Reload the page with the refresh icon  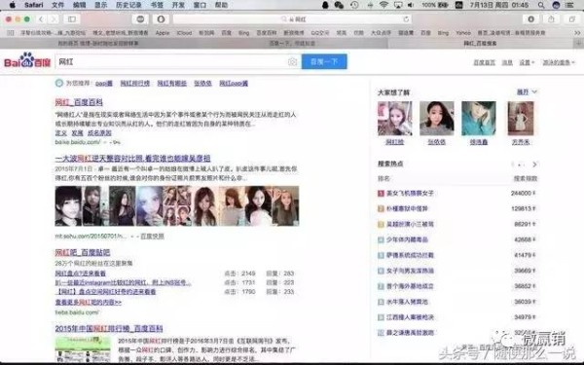coord(406,19)
